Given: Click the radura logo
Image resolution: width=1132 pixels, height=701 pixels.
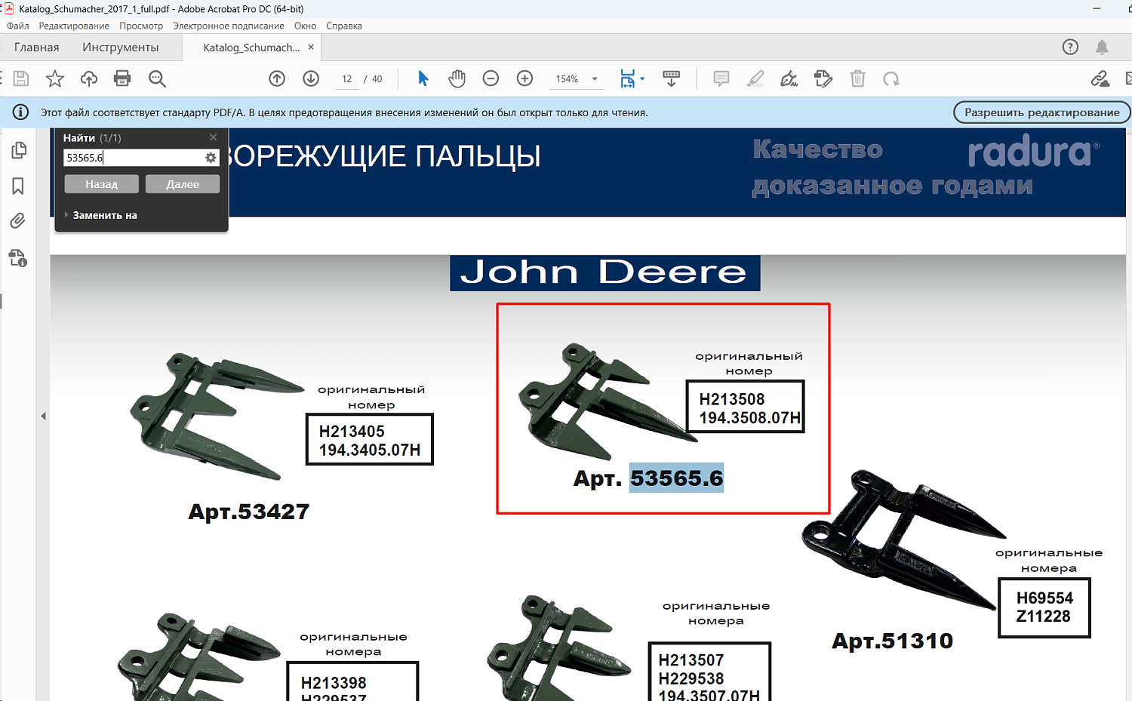Looking at the screenshot, I should (x=1033, y=152).
